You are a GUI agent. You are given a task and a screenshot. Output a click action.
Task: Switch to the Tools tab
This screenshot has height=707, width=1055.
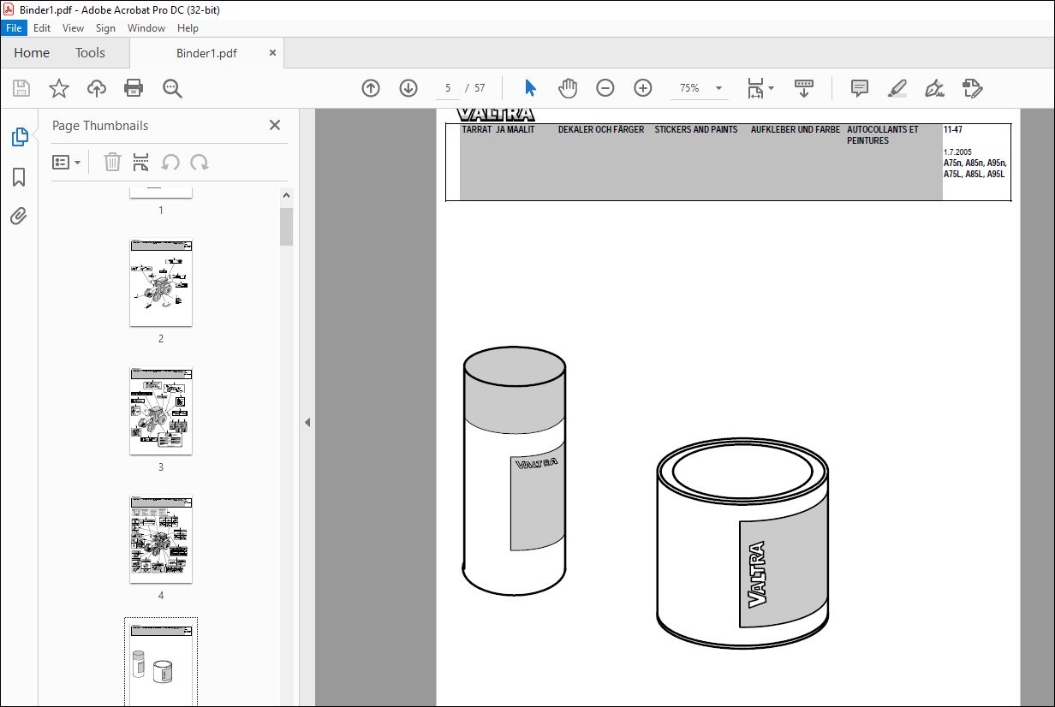click(x=90, y=53)
